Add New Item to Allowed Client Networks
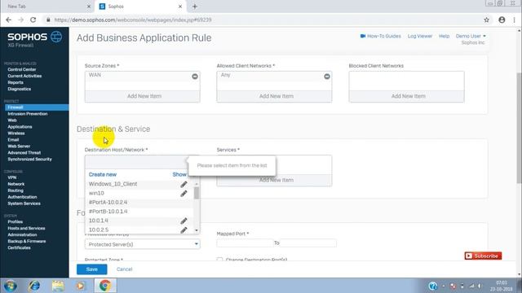 [x=274, y=96]
